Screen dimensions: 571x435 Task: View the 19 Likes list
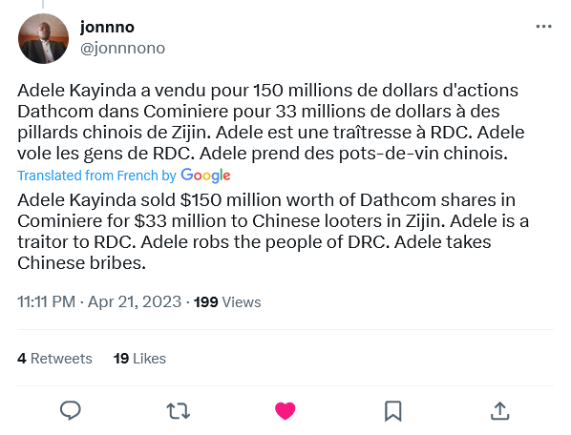pyautogui.click(x=139, y=359)
